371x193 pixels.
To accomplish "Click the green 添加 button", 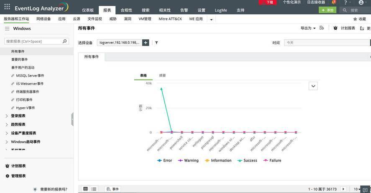I will coord(328,10).
